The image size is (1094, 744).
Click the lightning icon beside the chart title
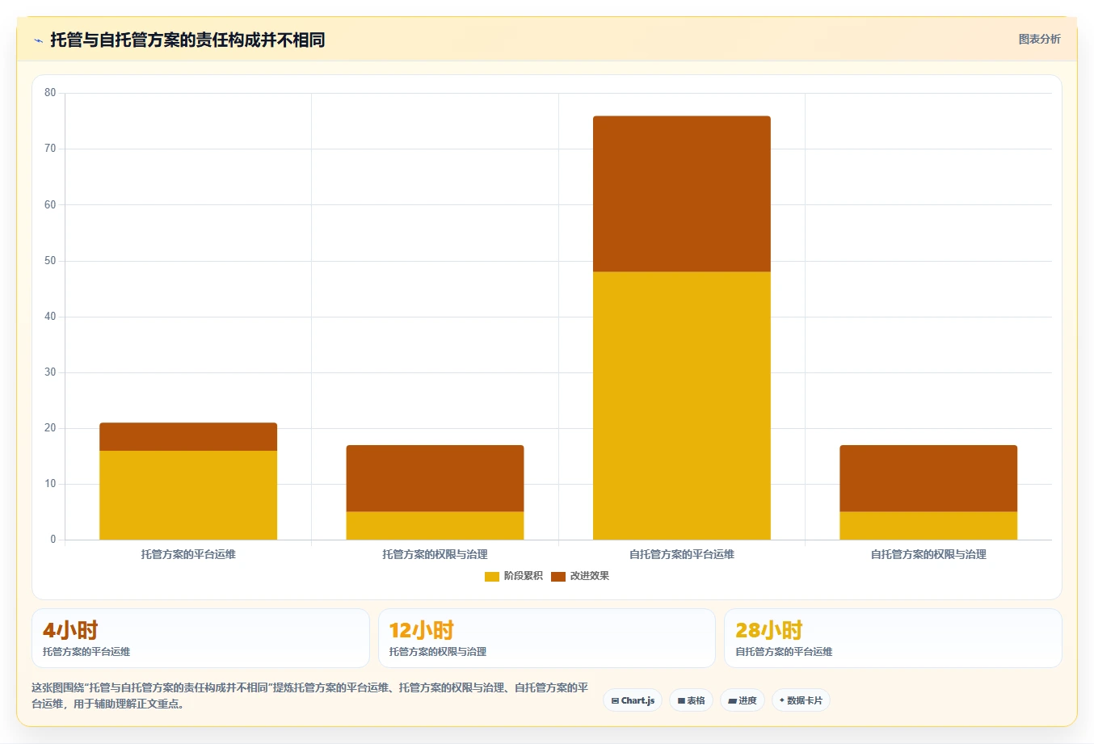(x=38, y=40)
